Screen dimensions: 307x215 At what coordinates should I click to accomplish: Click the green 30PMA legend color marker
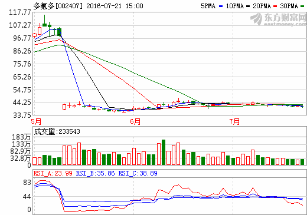[x=302, y=6]
